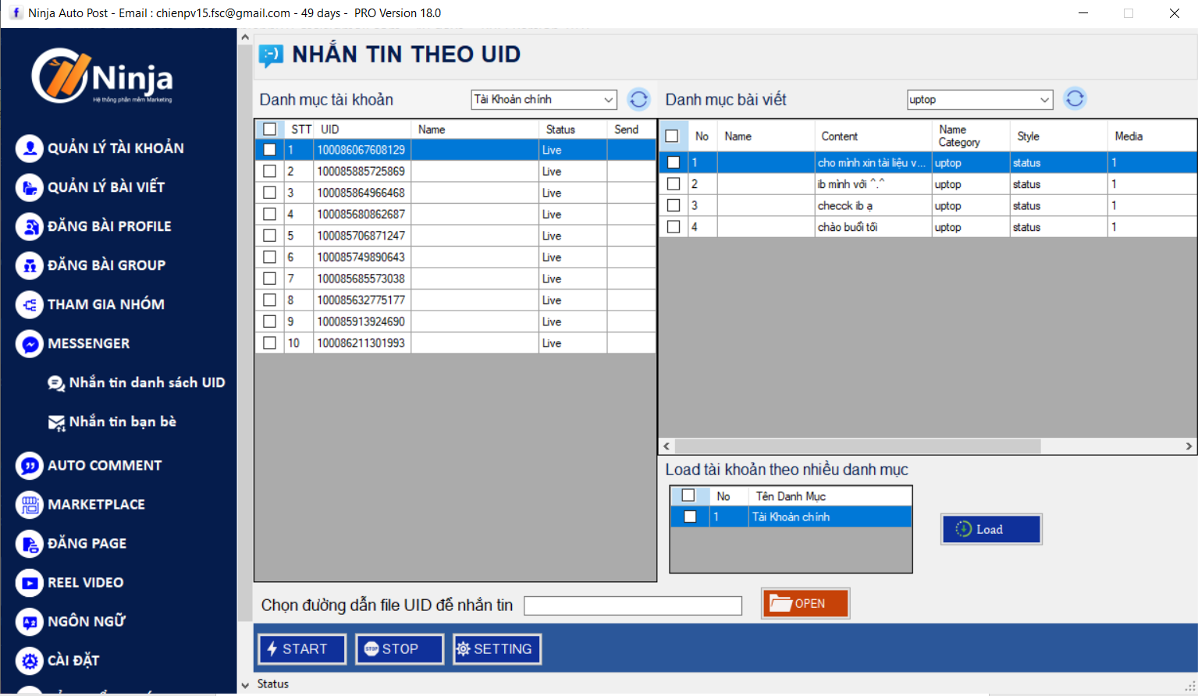Click the Nhắn tin bạn bè icon
The image size is (1198, 696).
click(56, 423)
